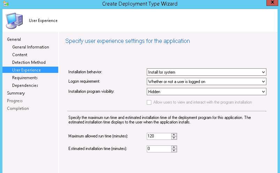Increase estimated installation time value
Screen dimensions: 280x173
(174, 147)
